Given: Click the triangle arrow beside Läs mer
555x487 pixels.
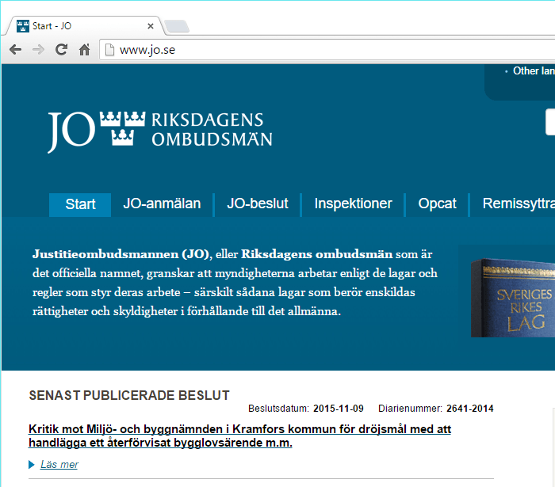Looking at the screenshot, I should (32, 465).
